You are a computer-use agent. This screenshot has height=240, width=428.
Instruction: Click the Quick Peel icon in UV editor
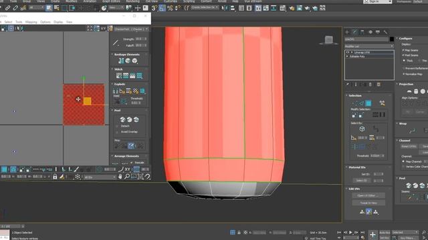(x=122, y=119)
